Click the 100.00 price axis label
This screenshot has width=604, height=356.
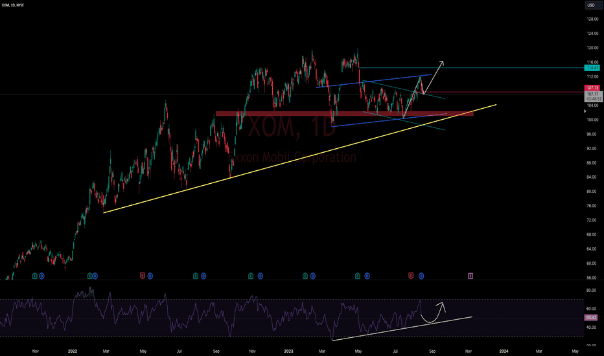coord(592,120)
